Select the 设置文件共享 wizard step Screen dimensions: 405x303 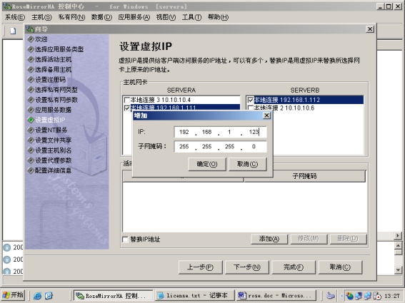(x=53, y=140)
